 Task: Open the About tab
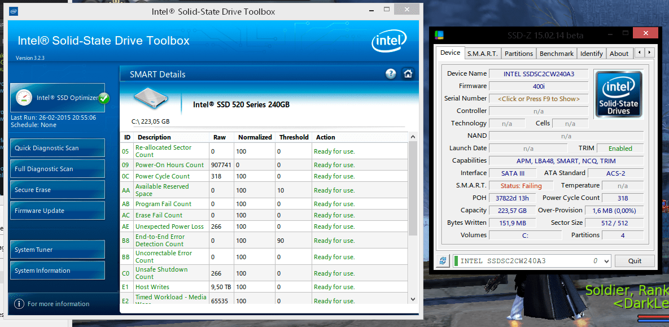(619, 53)
